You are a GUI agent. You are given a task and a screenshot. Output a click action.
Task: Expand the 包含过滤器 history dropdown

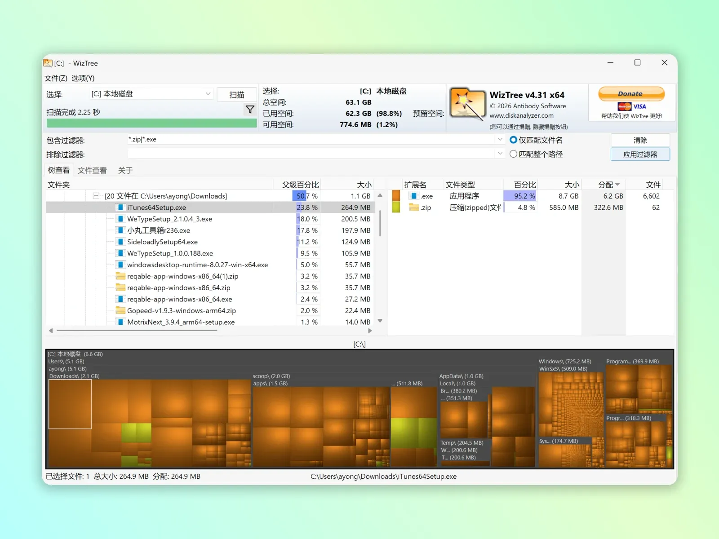pos(500,140)
